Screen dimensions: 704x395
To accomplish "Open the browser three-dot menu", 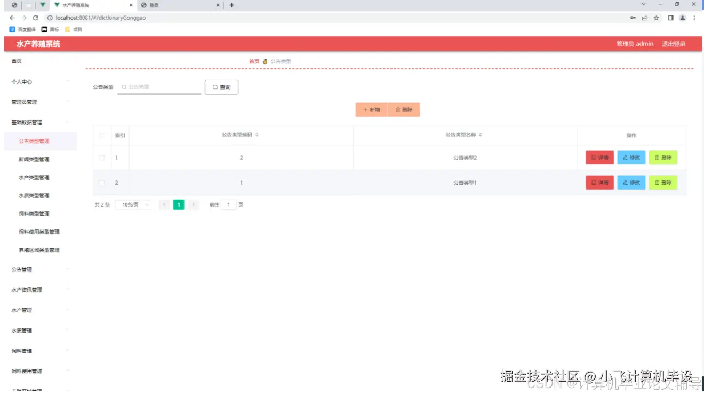I will 694,18.
